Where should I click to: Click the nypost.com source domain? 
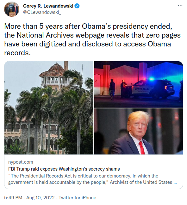pyautogui.click(x=21, y=162)
